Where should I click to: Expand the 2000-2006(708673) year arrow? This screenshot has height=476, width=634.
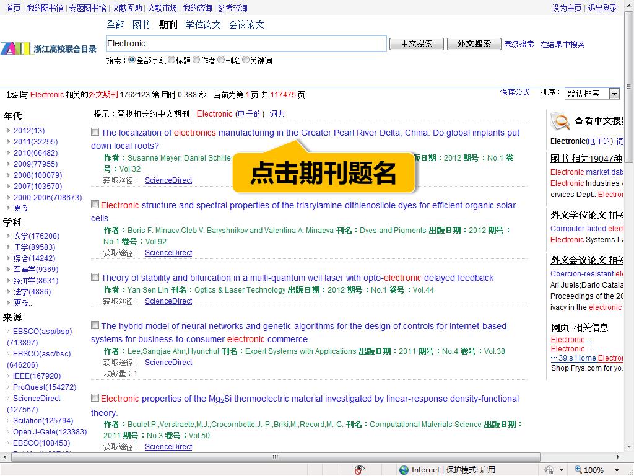(x=9, y=198)
